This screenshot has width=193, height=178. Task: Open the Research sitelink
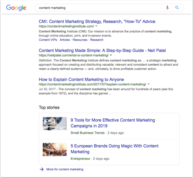[97, 40]
